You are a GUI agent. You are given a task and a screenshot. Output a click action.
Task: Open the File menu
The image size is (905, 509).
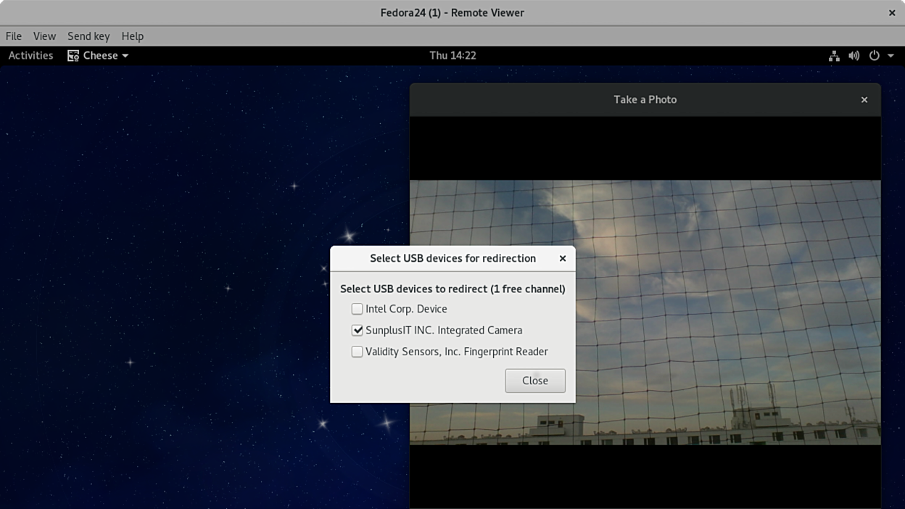click(x=14, y=36)
